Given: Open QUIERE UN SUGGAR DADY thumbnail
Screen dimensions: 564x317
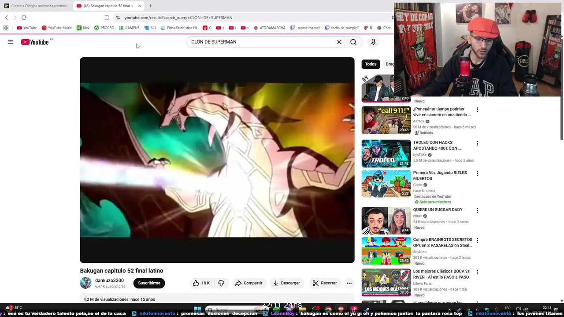Looking at the screenshot, I should (386, 221).
